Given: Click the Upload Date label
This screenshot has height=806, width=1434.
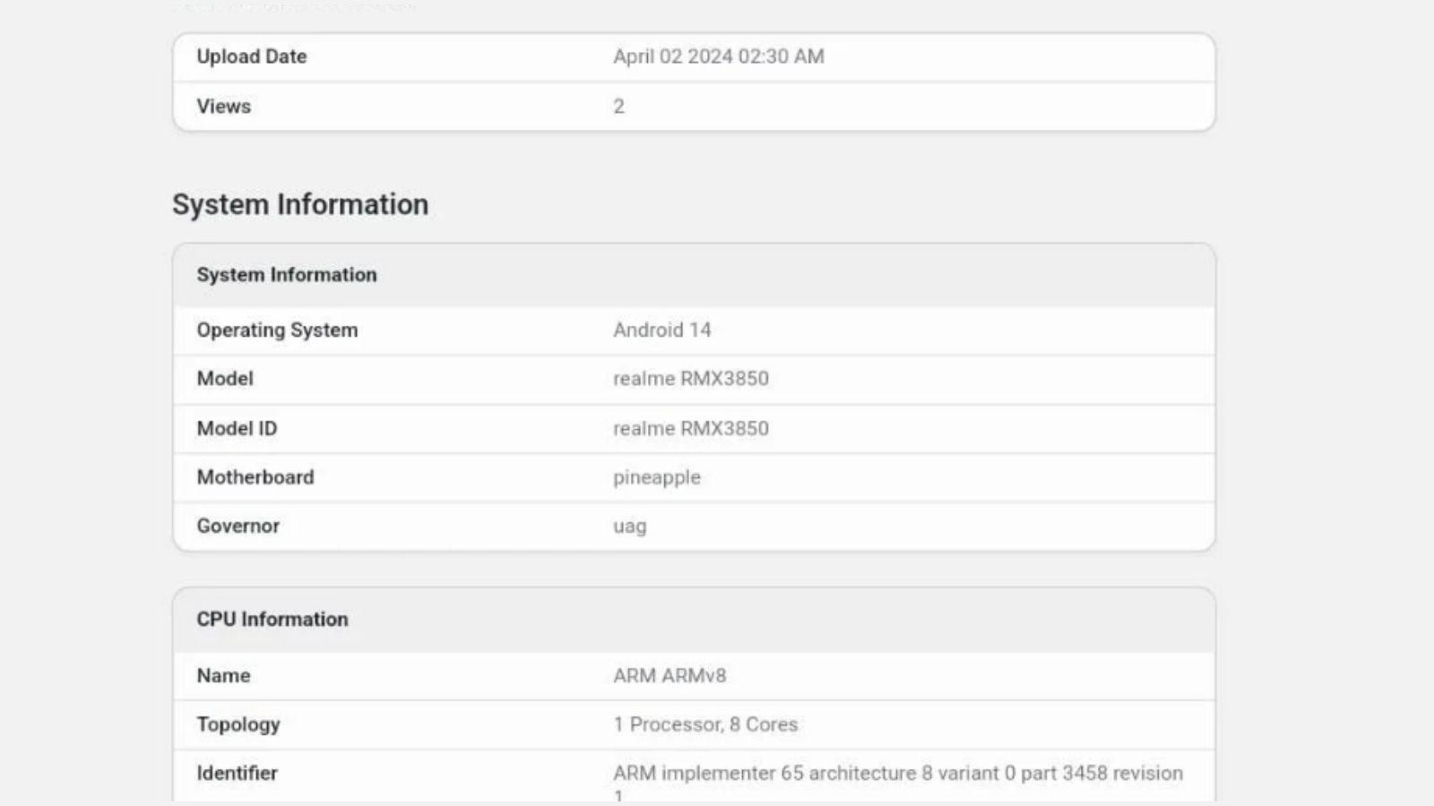Looking at the screenshot, I should [x=252, y=56].
